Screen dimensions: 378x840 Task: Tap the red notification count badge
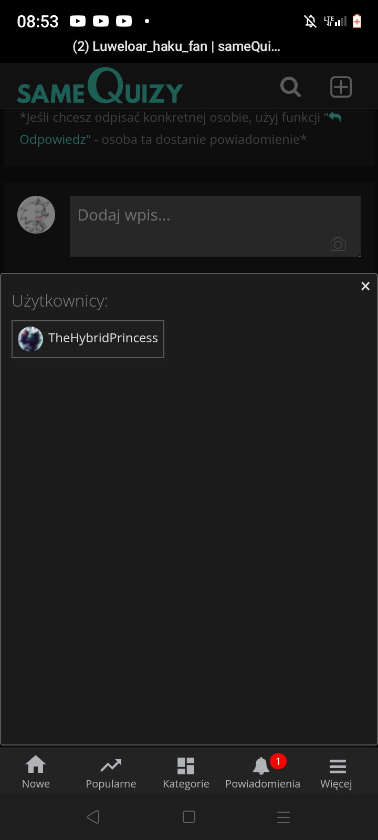click(x=278, y=761)
